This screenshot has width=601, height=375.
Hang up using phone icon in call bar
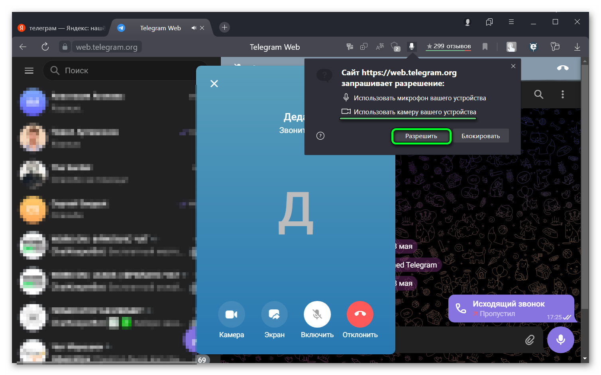563,68
